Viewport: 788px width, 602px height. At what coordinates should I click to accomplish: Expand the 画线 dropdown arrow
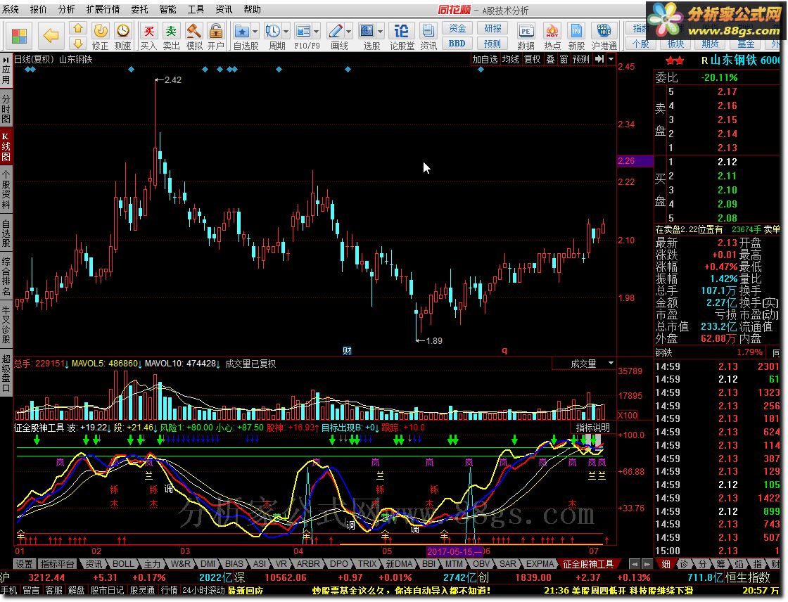click(x=348, y=32)
